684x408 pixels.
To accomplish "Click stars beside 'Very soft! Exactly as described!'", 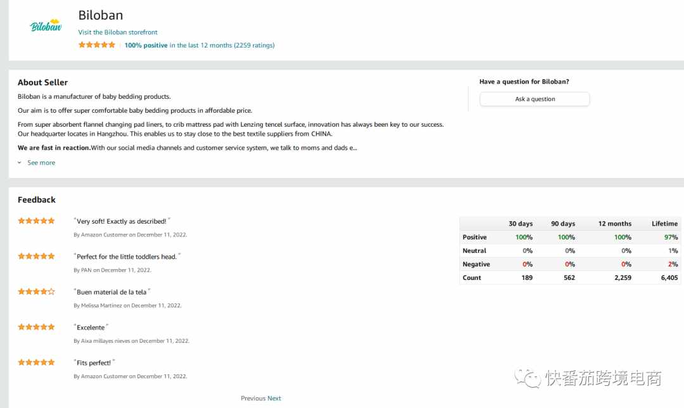I will (36, 221).
